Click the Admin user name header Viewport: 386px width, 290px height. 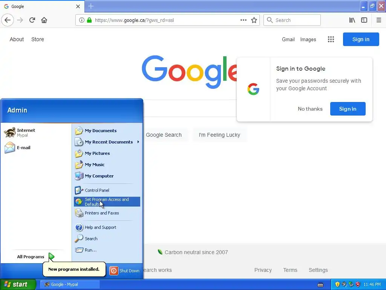[x=17, y=110]
